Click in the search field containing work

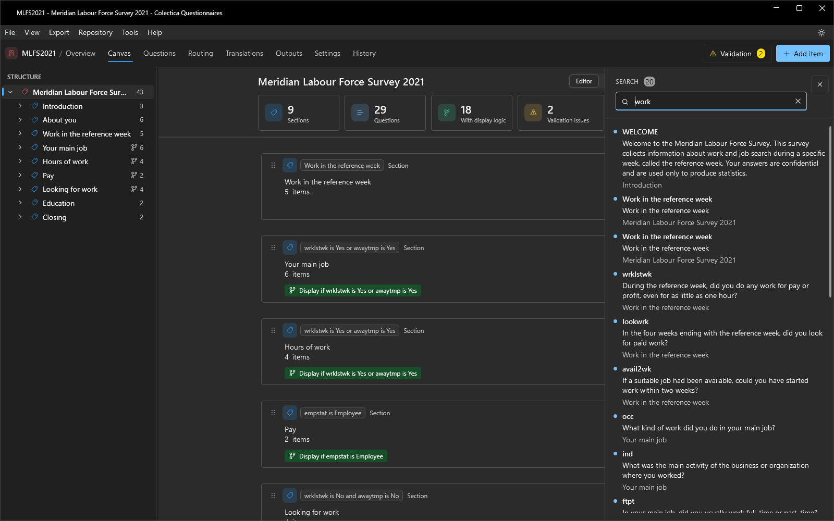pyautogui.click(x=711, y=101)
